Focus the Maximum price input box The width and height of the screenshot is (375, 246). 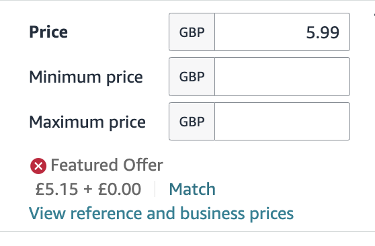click(282, 122)
